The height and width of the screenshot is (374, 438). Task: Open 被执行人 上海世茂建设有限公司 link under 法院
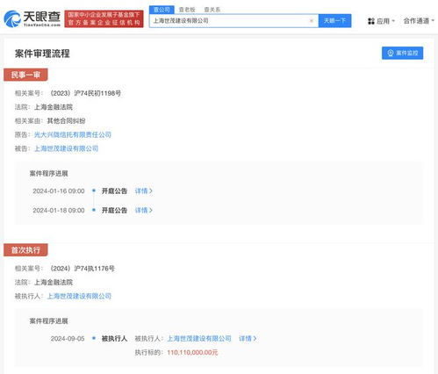[x=79, y=296]
